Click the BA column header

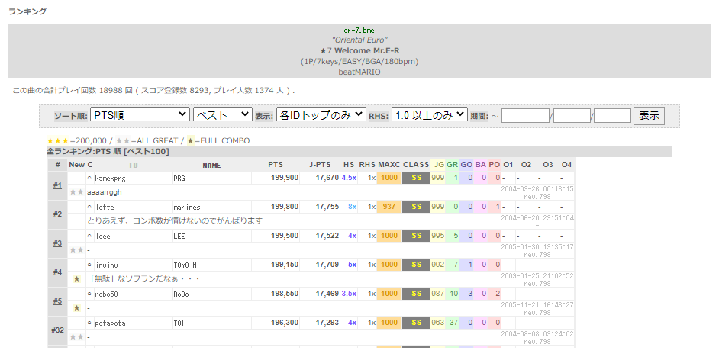coord(480,165)
